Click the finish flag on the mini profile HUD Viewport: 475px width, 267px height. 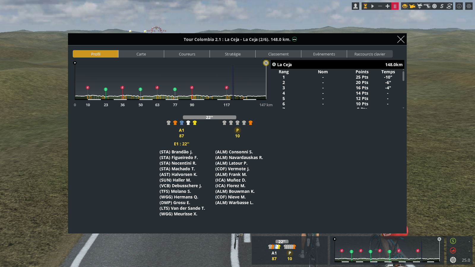pyautogui.click(x=439, y=239)
